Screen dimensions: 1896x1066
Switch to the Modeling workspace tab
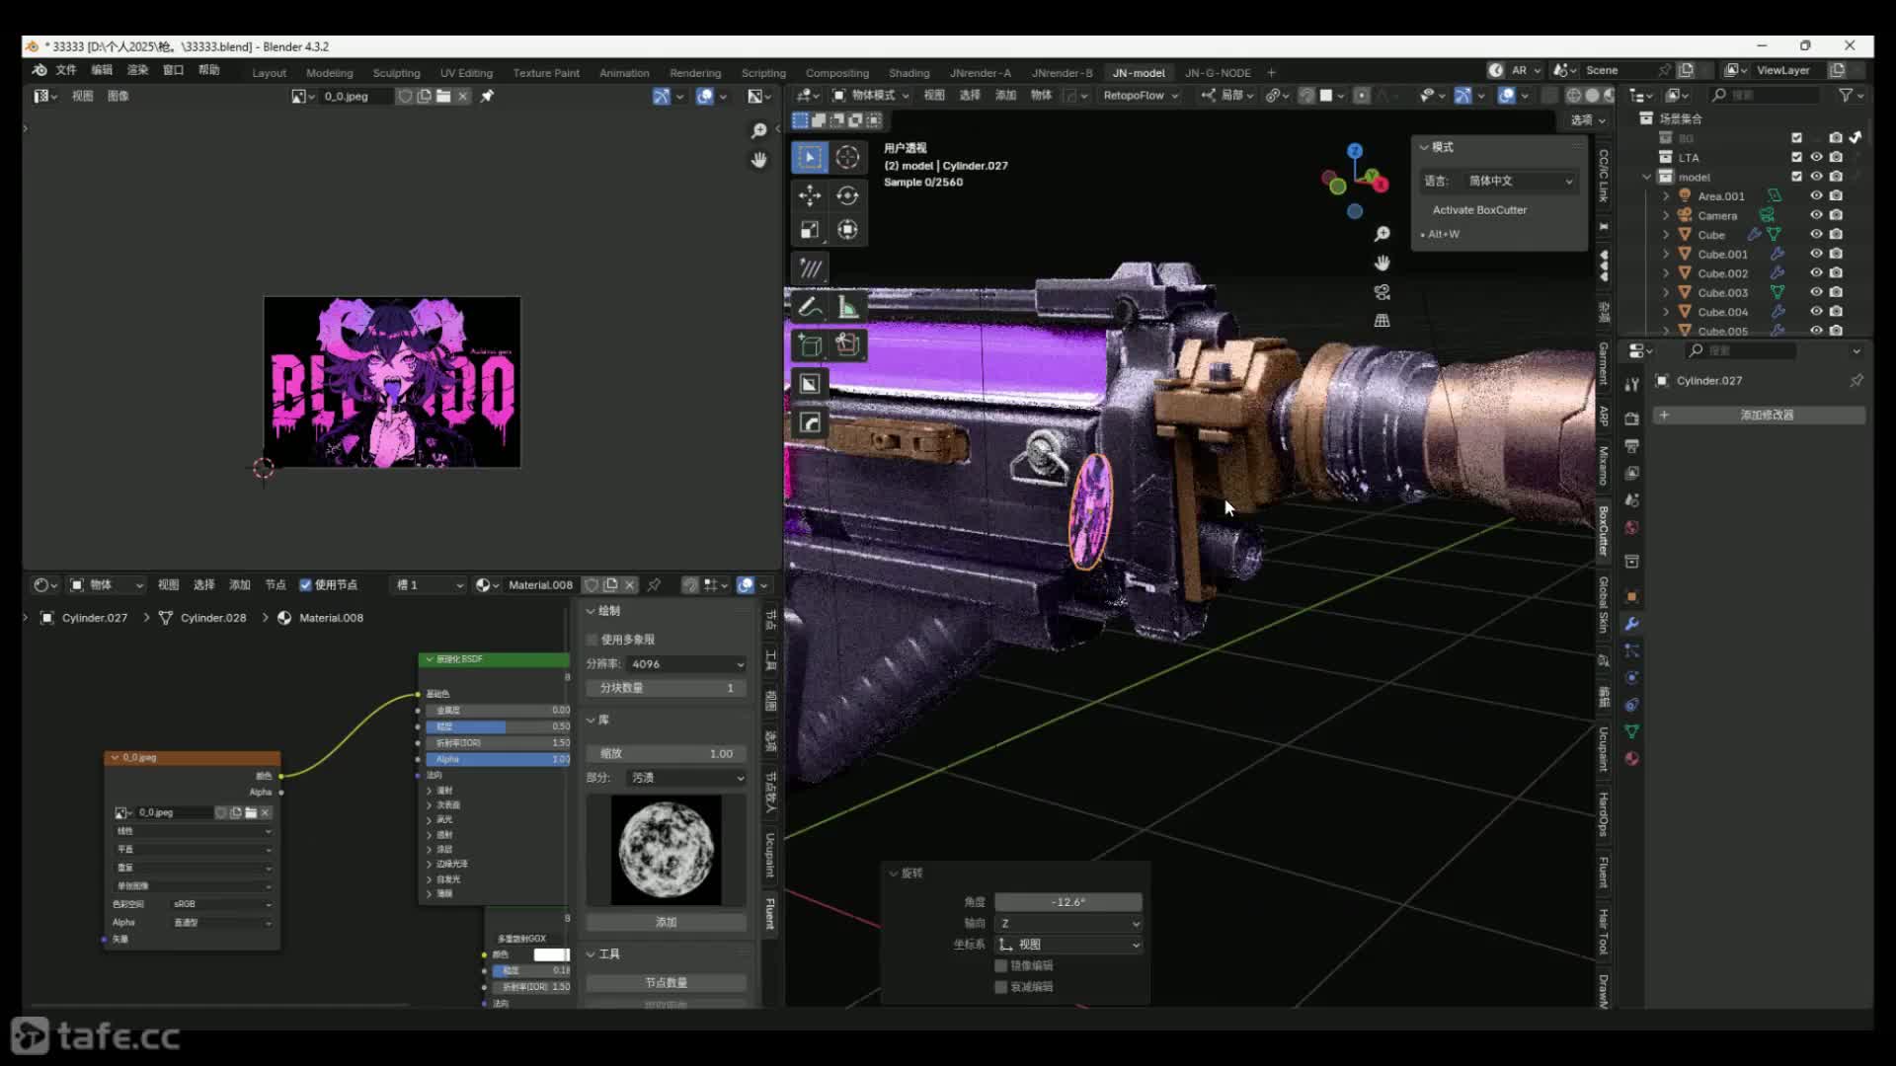point(329,73)
